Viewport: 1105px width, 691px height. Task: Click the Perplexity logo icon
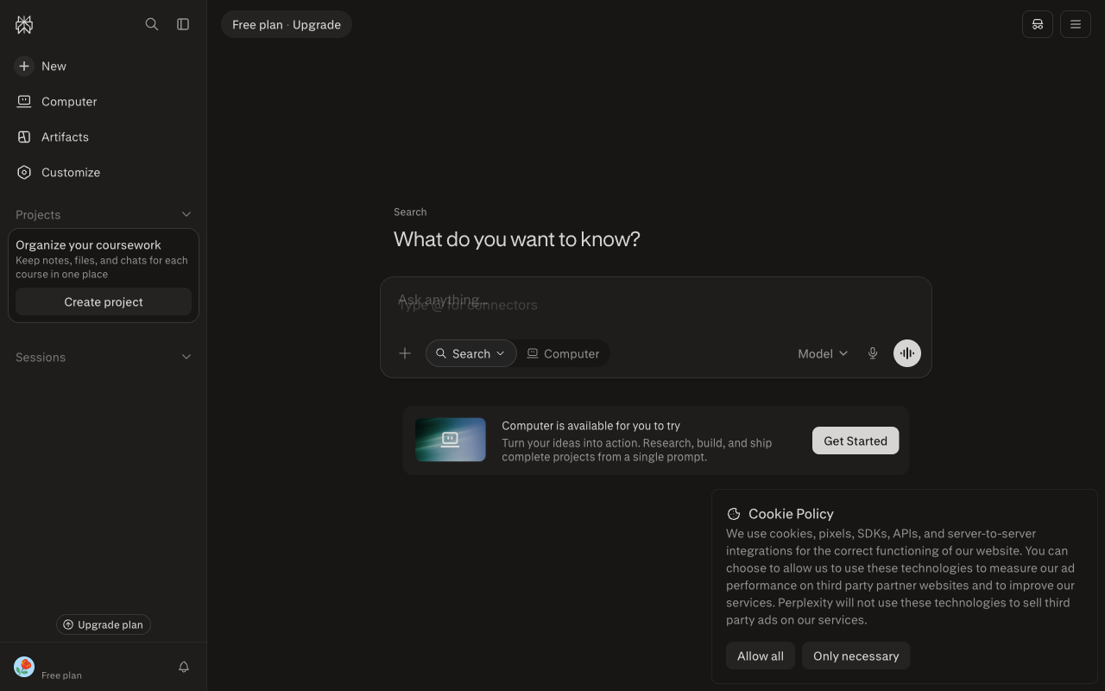pyautogui.click(x=24, y=24)
